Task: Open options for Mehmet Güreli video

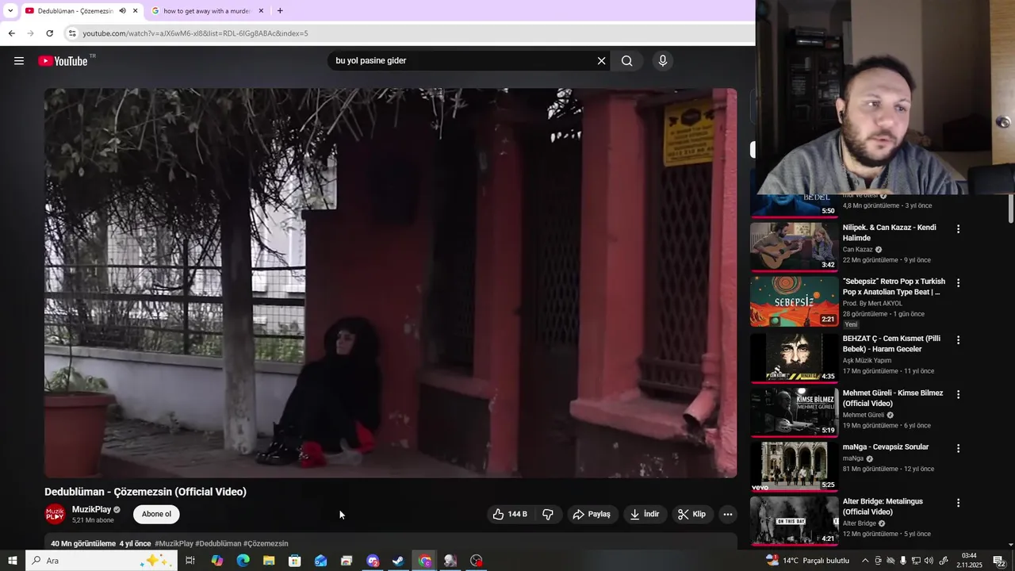Action: pyautogui.click(x=958, y=394)
